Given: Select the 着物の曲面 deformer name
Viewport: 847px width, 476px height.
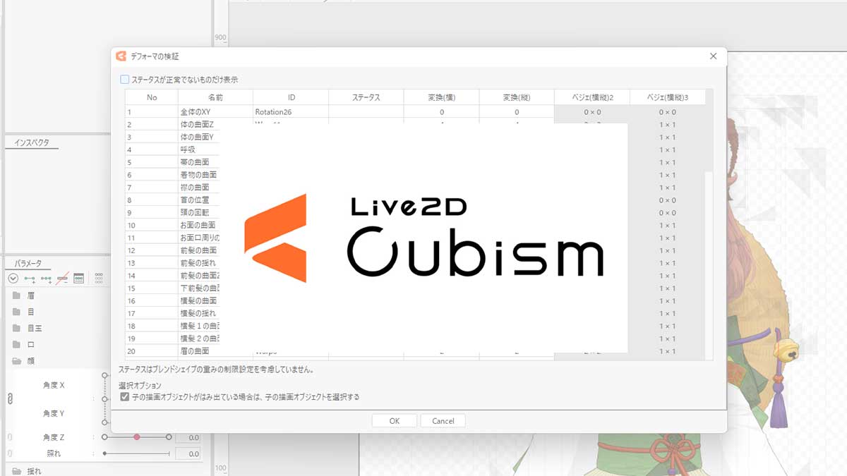Looking at the screenshot, I should (198, 175).
